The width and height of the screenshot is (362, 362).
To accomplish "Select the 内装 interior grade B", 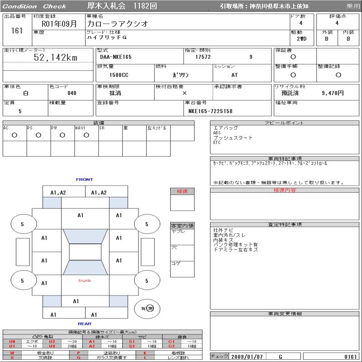I will [348, 39].
